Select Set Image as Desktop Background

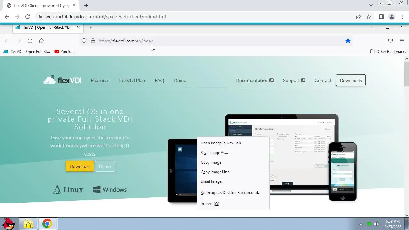click(233, 193)
